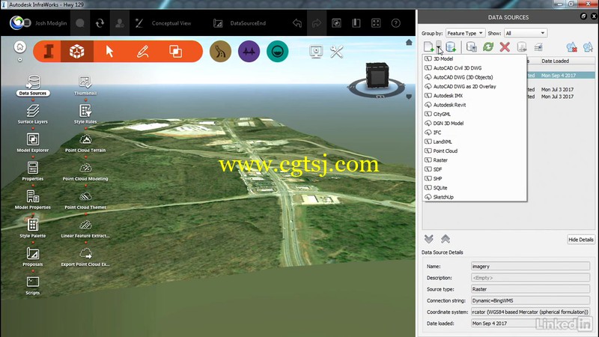The image size is (599, 337).
Task: Choose SketchUp from the menu
Action: point(475,197)
